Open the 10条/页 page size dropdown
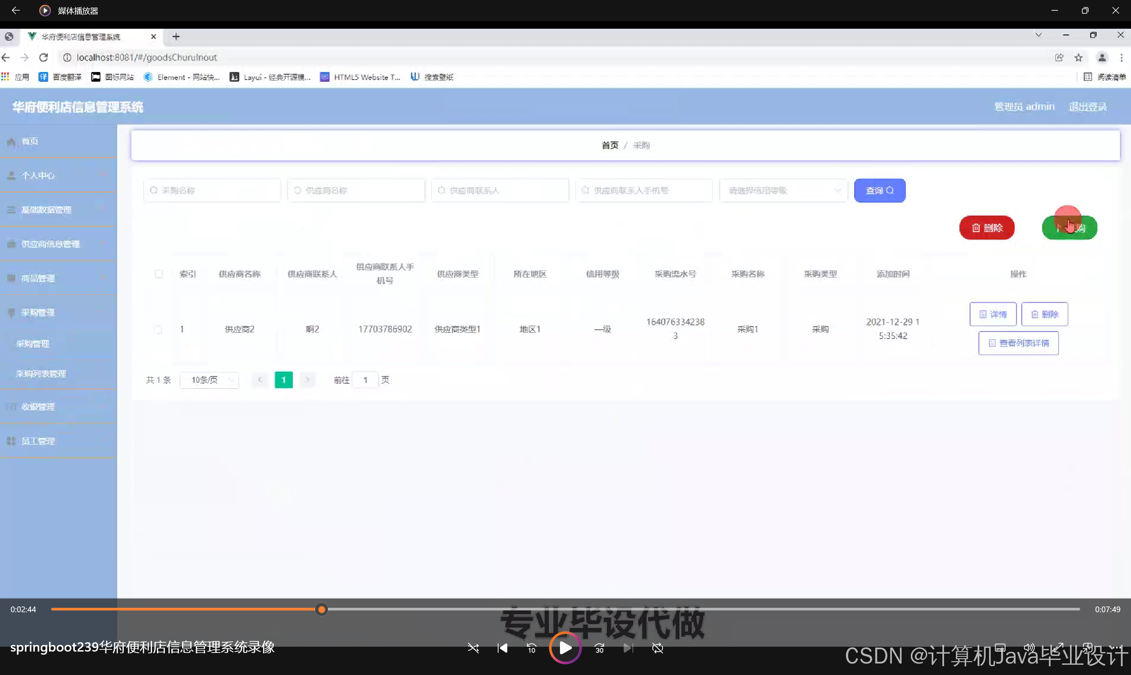 coord(209,380)
